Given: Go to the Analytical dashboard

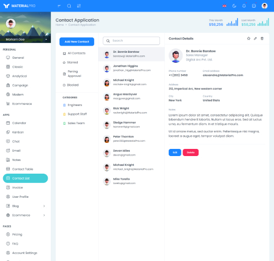Looking at the screenshot, I should (x=25, y=76).
